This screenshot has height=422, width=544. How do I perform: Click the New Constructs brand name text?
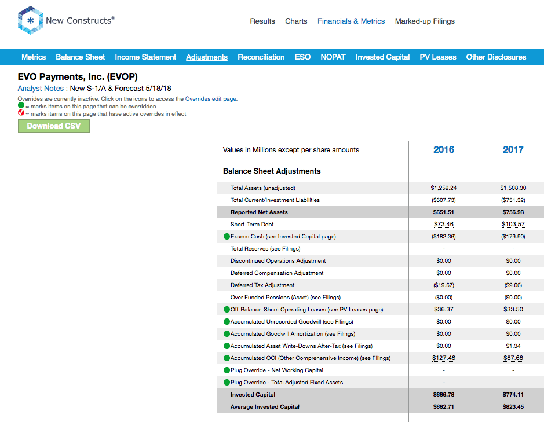click(x=80, y=20)
